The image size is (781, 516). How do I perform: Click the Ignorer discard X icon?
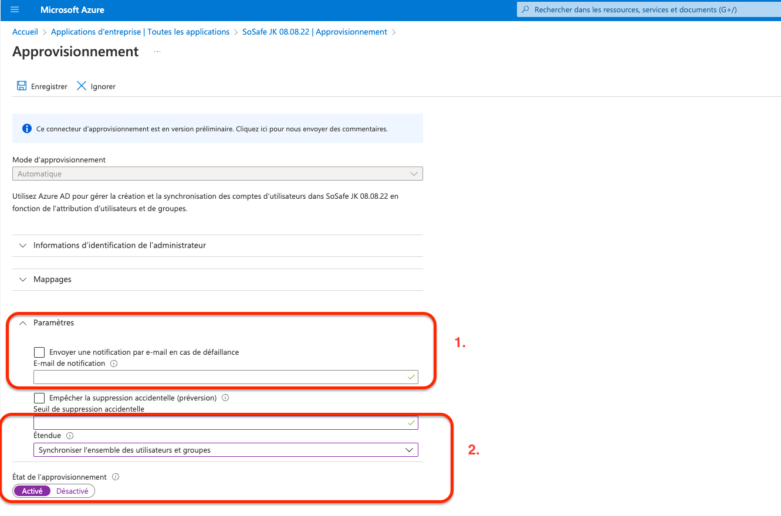tap(82, 86)
